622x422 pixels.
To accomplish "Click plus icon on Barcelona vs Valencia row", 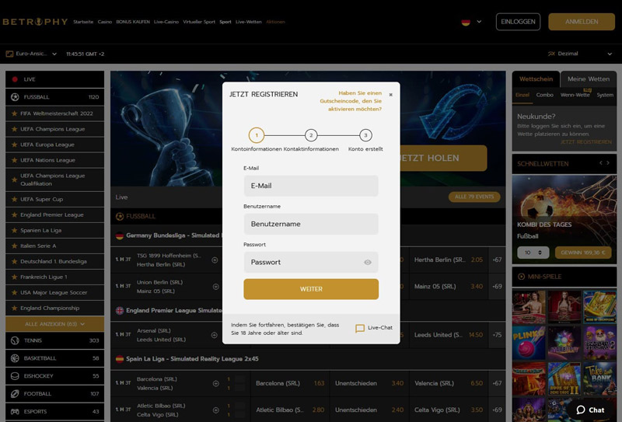I will [x=216, y=383].
